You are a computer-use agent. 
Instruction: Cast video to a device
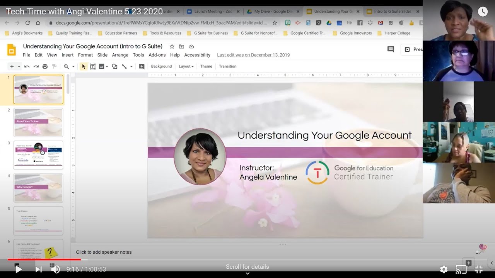461,270
